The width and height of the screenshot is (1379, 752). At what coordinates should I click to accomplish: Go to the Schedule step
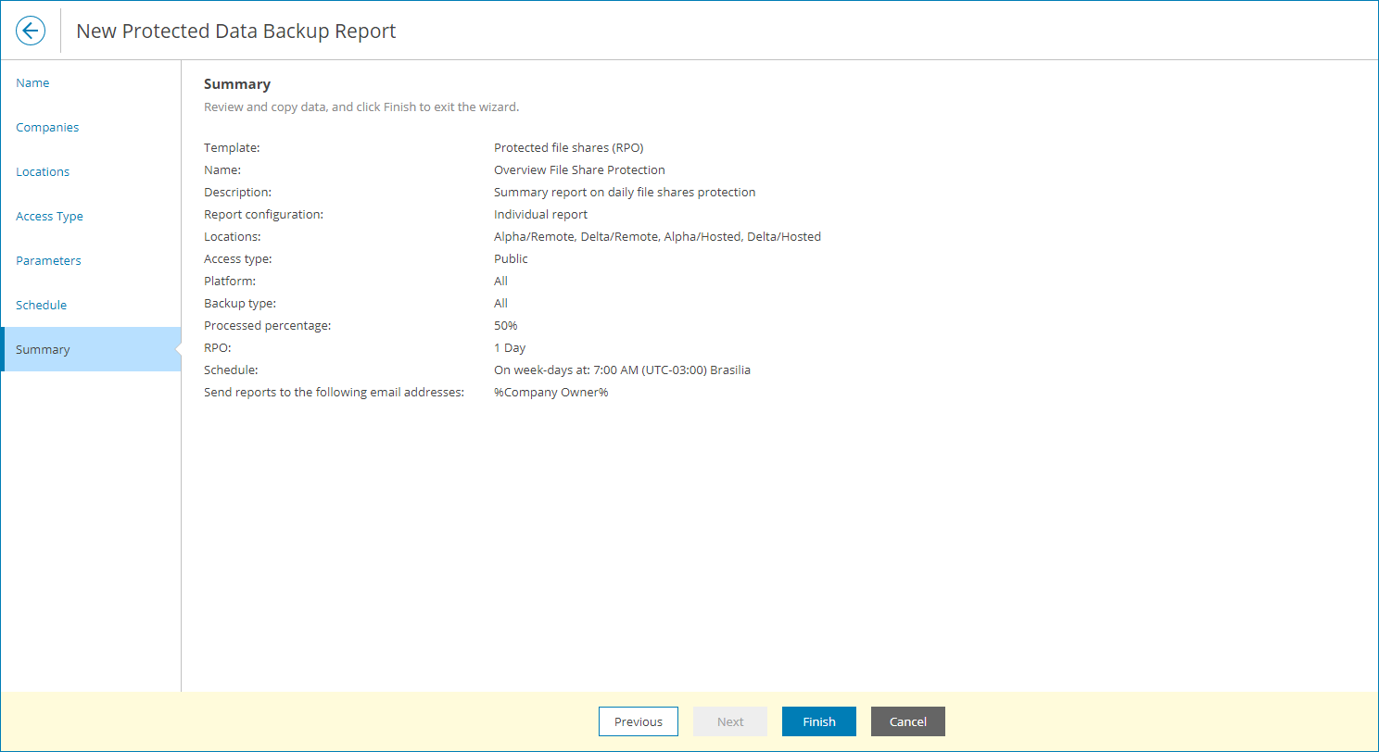click(41, 305)
